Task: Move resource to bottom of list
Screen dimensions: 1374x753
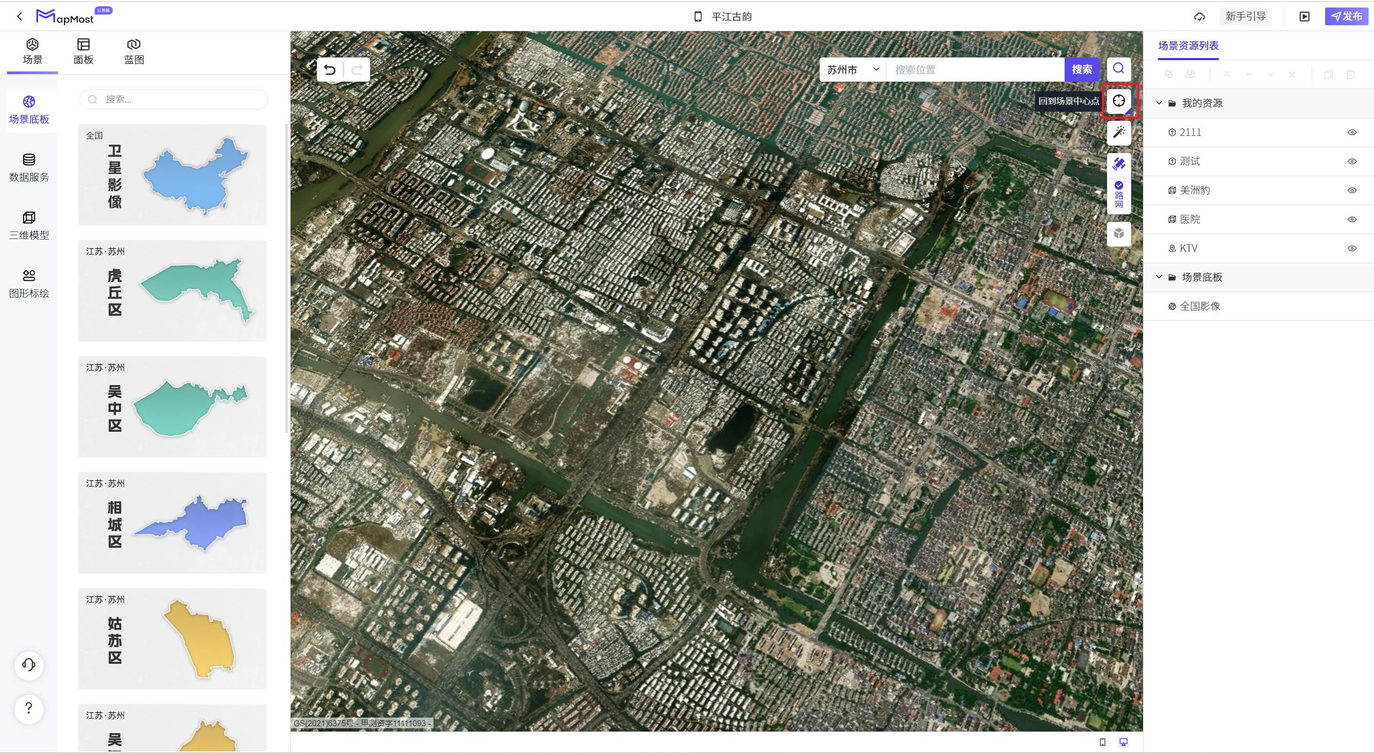Action: [1292, 74]
